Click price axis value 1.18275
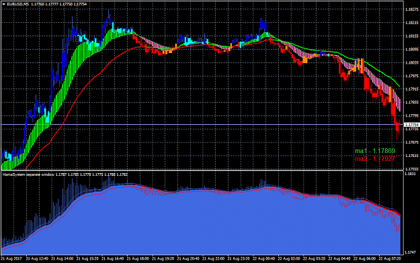This screenshot has height=263, width=420. pyautogui.click(x=412, y=9)
